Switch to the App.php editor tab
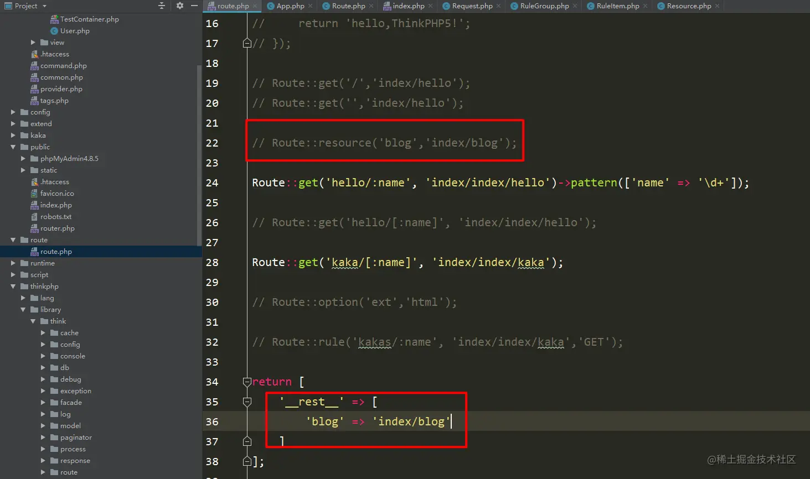Image resolution: width=810 pixels, height=479 pixels. coord(290,6)
